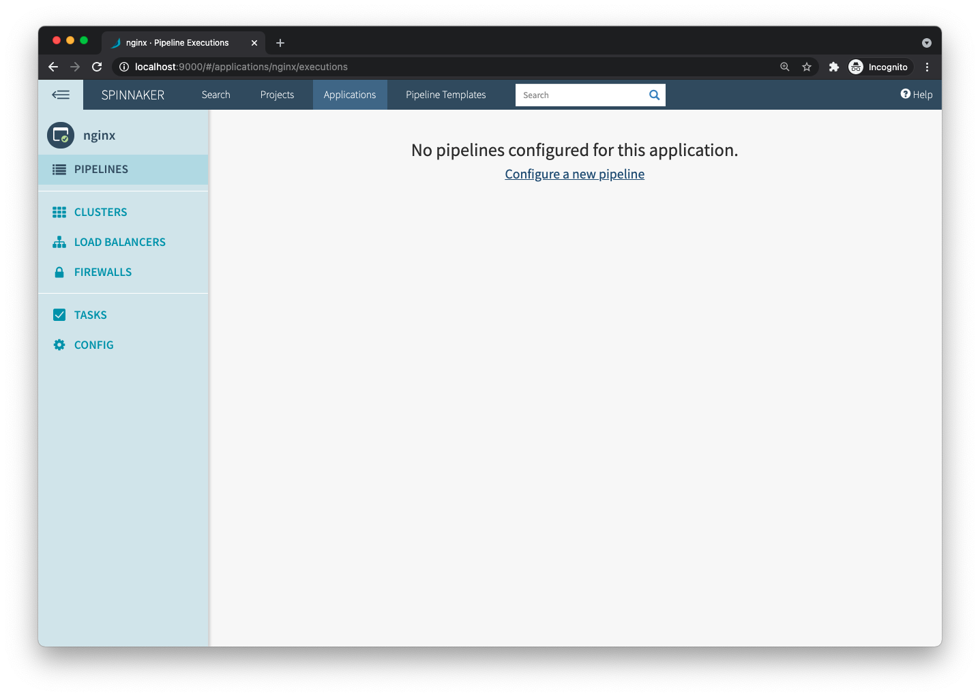Select the nginx Pipeline Executions browser tab
The height and width of the screenshot is (697, 980).
pyautogui.click(x=183, y=43)
